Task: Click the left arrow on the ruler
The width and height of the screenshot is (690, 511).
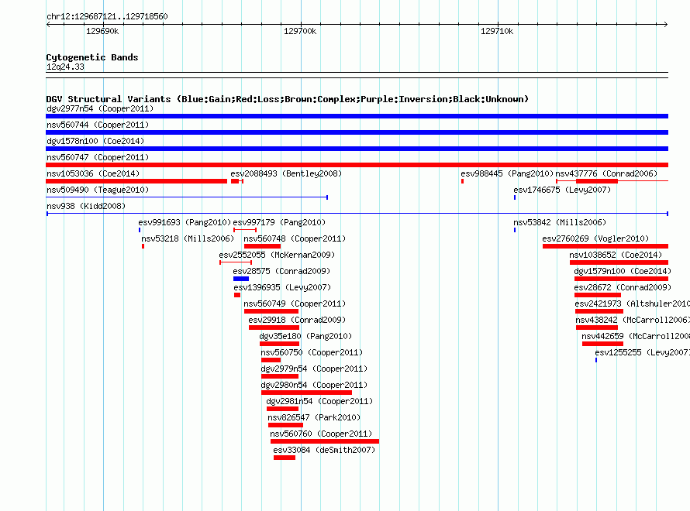Action: click(48, 24)
